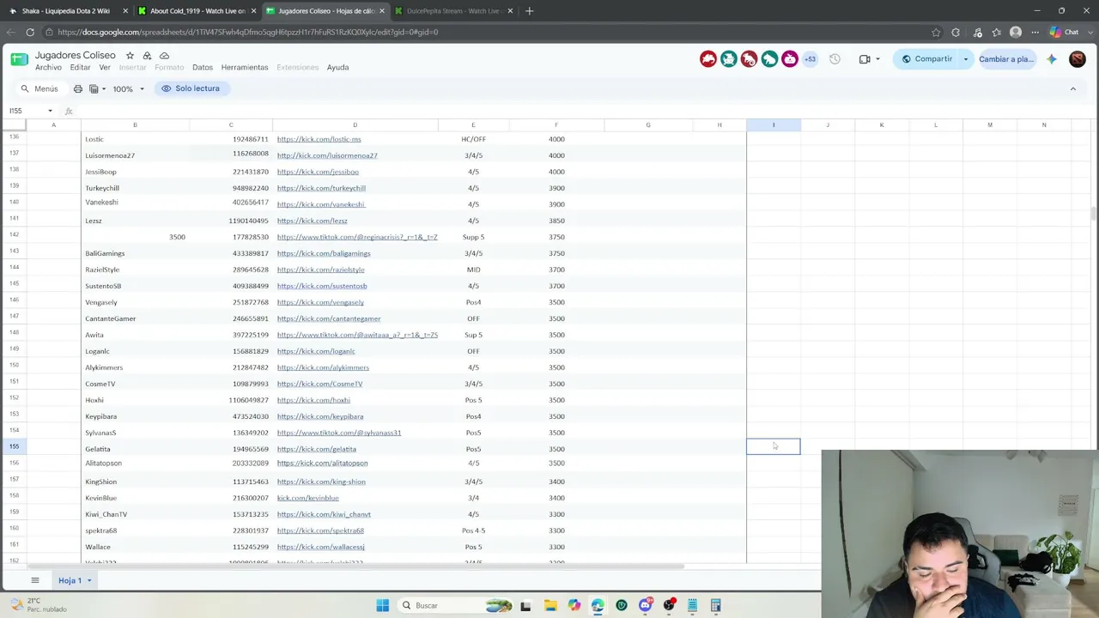Image resolution: width=1099 pixels, height=618 pixels.
Task: Click the browser address bar URL
Action: click(248, 32)
